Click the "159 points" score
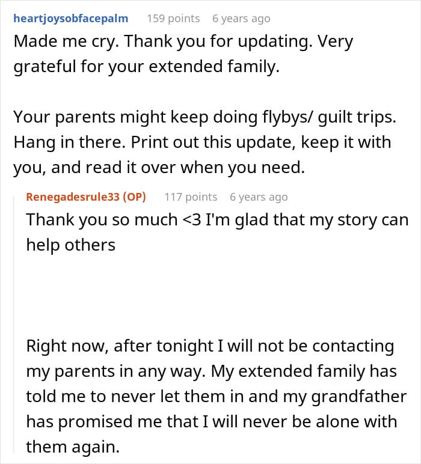 tap(173, 19)
